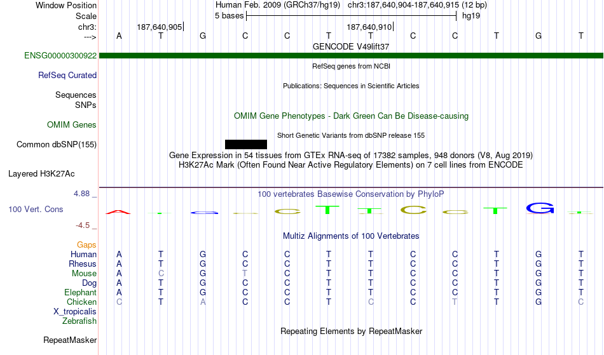Click the Elephant species label
This screenshot has height=355, width=604.
(x=81, y=293)
